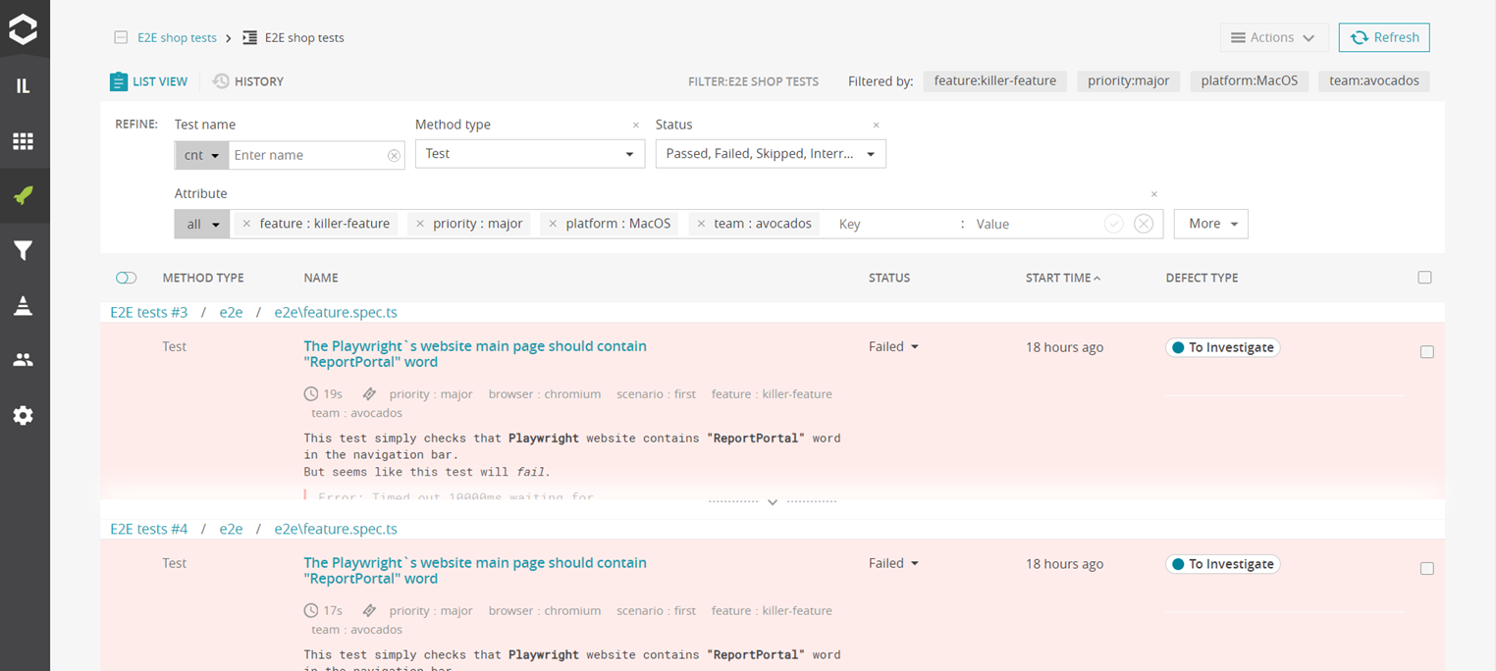The image size is (1496, 671).
Task: Open first test name link in E2E tests #3
Action: pyautogui.click(x=475, y=353)
